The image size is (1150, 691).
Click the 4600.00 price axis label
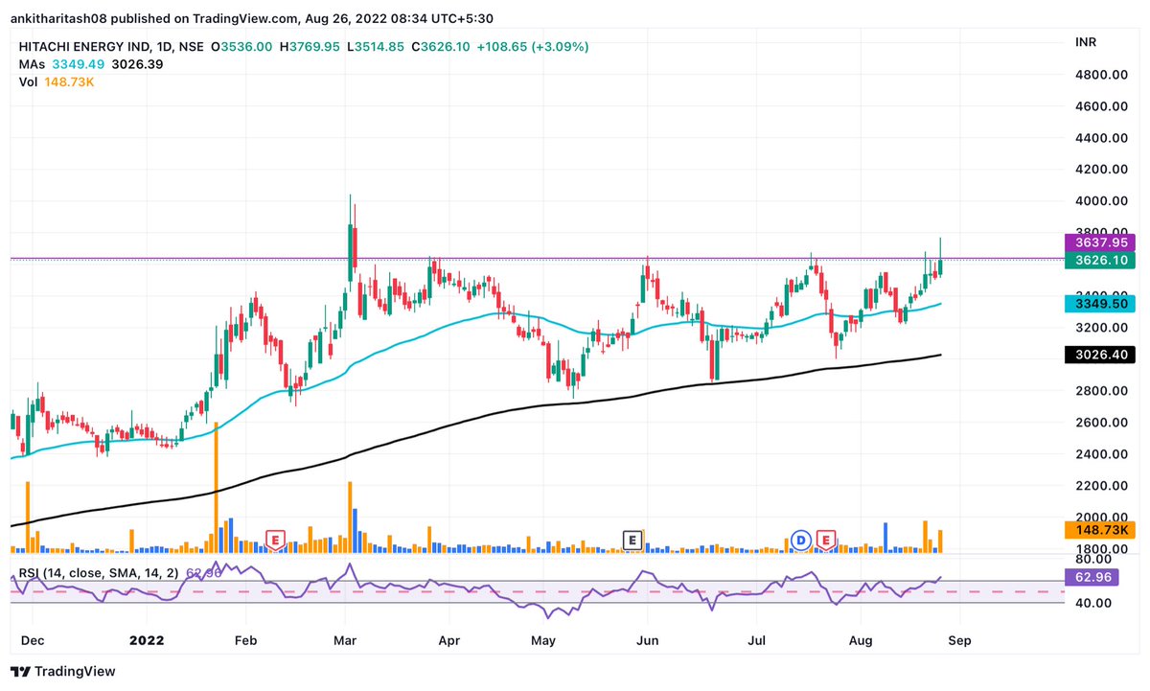[1103, 106]
